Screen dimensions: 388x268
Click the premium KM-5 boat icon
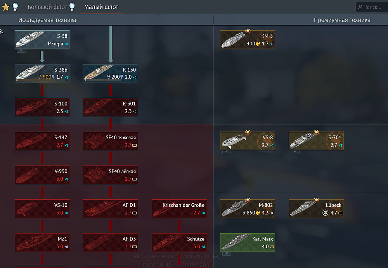tap(248, 40)
